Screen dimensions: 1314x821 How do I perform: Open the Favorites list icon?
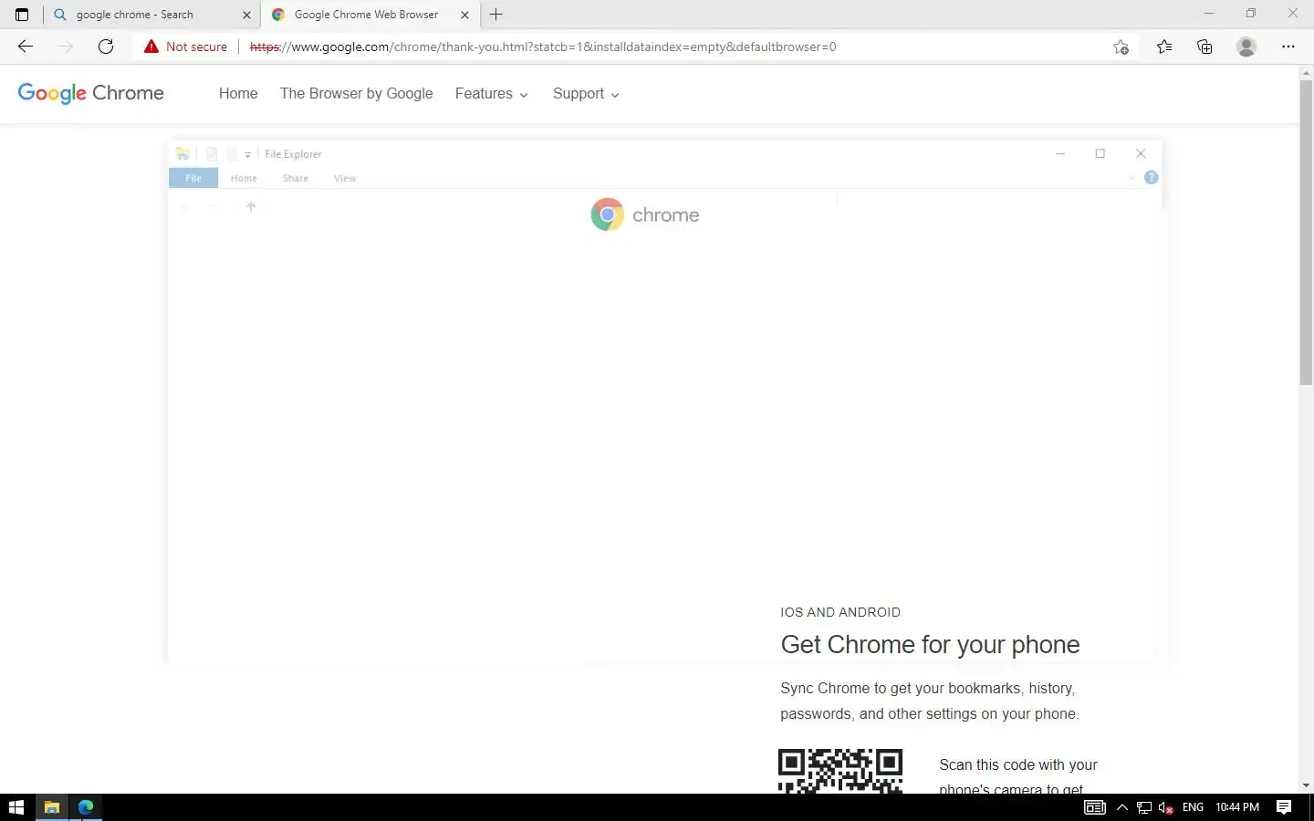1164,47
